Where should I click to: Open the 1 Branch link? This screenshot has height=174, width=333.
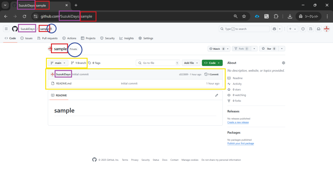click(78, 63)
